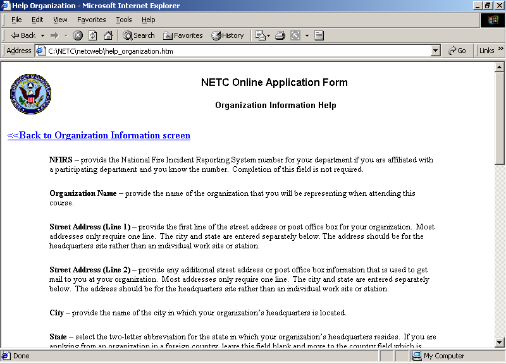506x364 pixels.
Task: Click Back to Organization Information screen link
Action: [99, 135]
